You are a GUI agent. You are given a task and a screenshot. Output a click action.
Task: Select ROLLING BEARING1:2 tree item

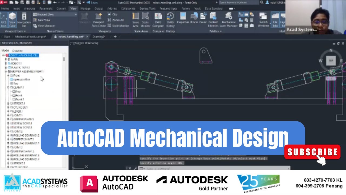point(26,135)
